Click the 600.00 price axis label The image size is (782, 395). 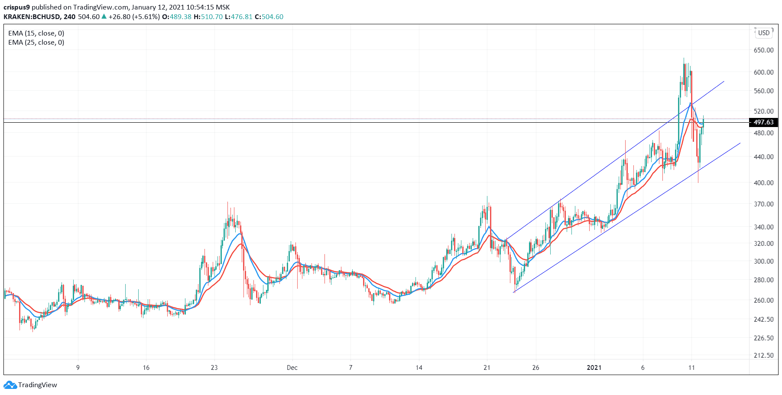click(x=763, y=72)
